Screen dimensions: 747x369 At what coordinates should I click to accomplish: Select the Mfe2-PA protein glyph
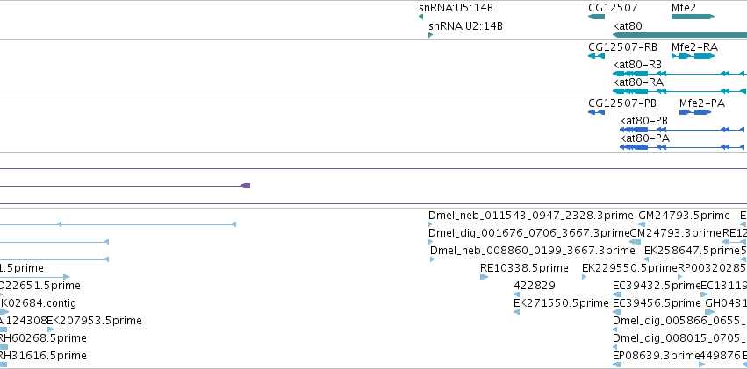[x=695, y=112]
